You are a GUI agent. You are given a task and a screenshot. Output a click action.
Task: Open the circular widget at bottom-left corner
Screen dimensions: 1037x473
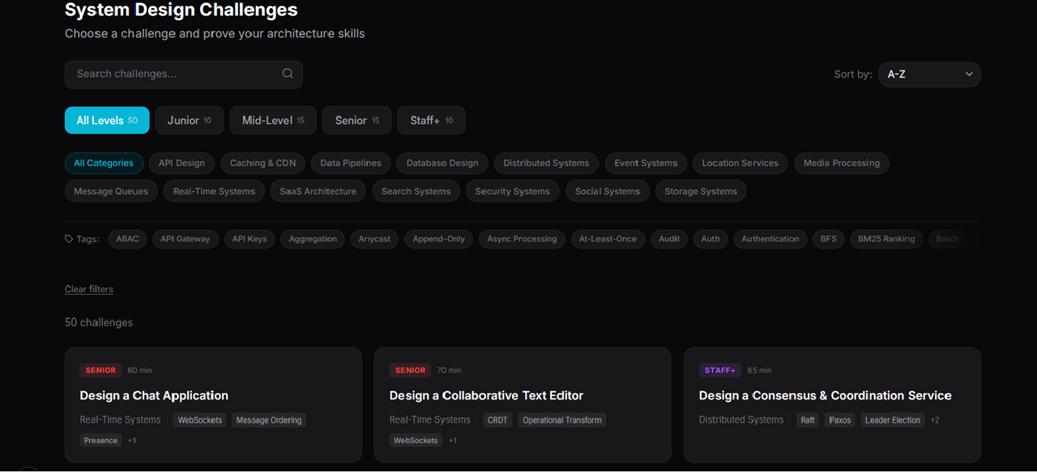[x=27, y=468]
